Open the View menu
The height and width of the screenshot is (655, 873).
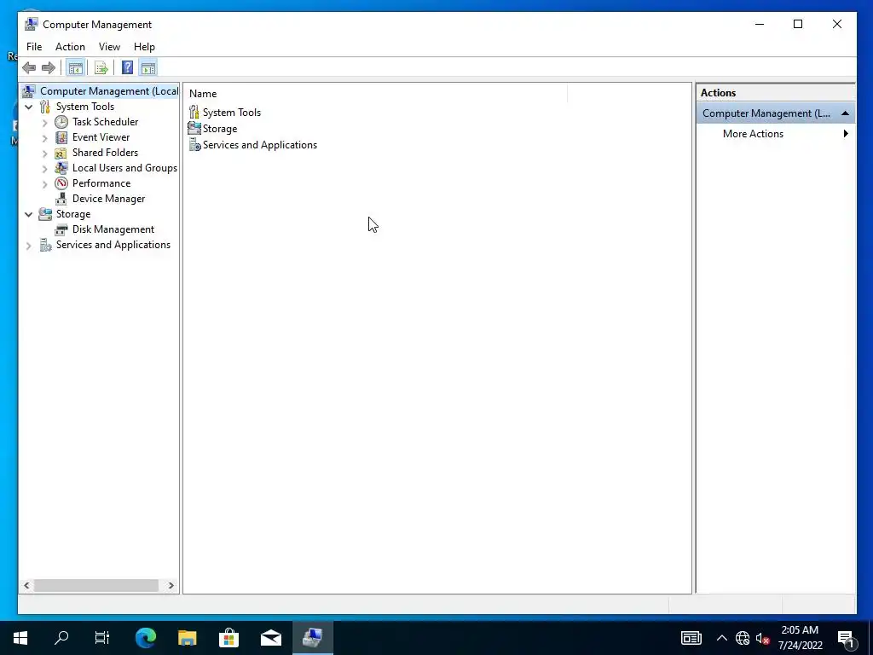[109, 47]
